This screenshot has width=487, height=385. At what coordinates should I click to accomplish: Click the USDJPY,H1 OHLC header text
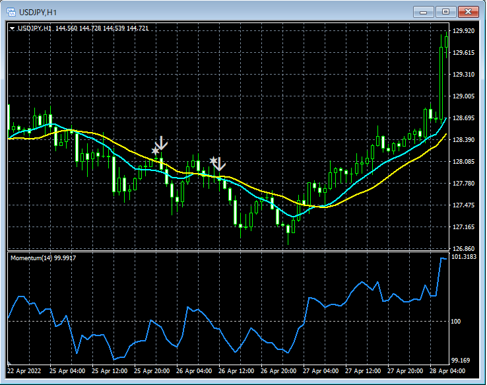[x=83, y=28]
